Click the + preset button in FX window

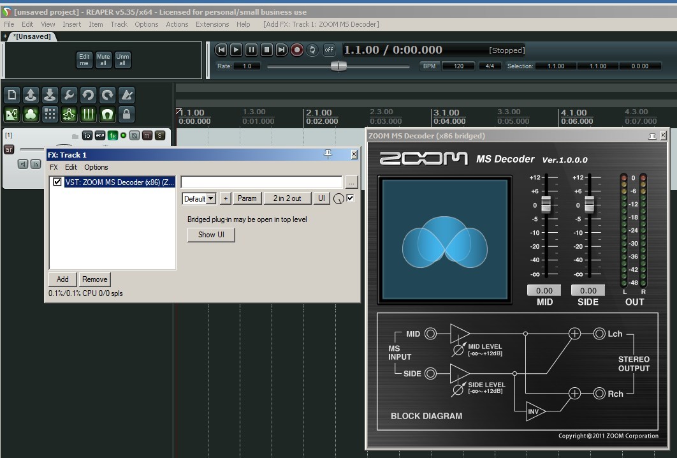226,198
